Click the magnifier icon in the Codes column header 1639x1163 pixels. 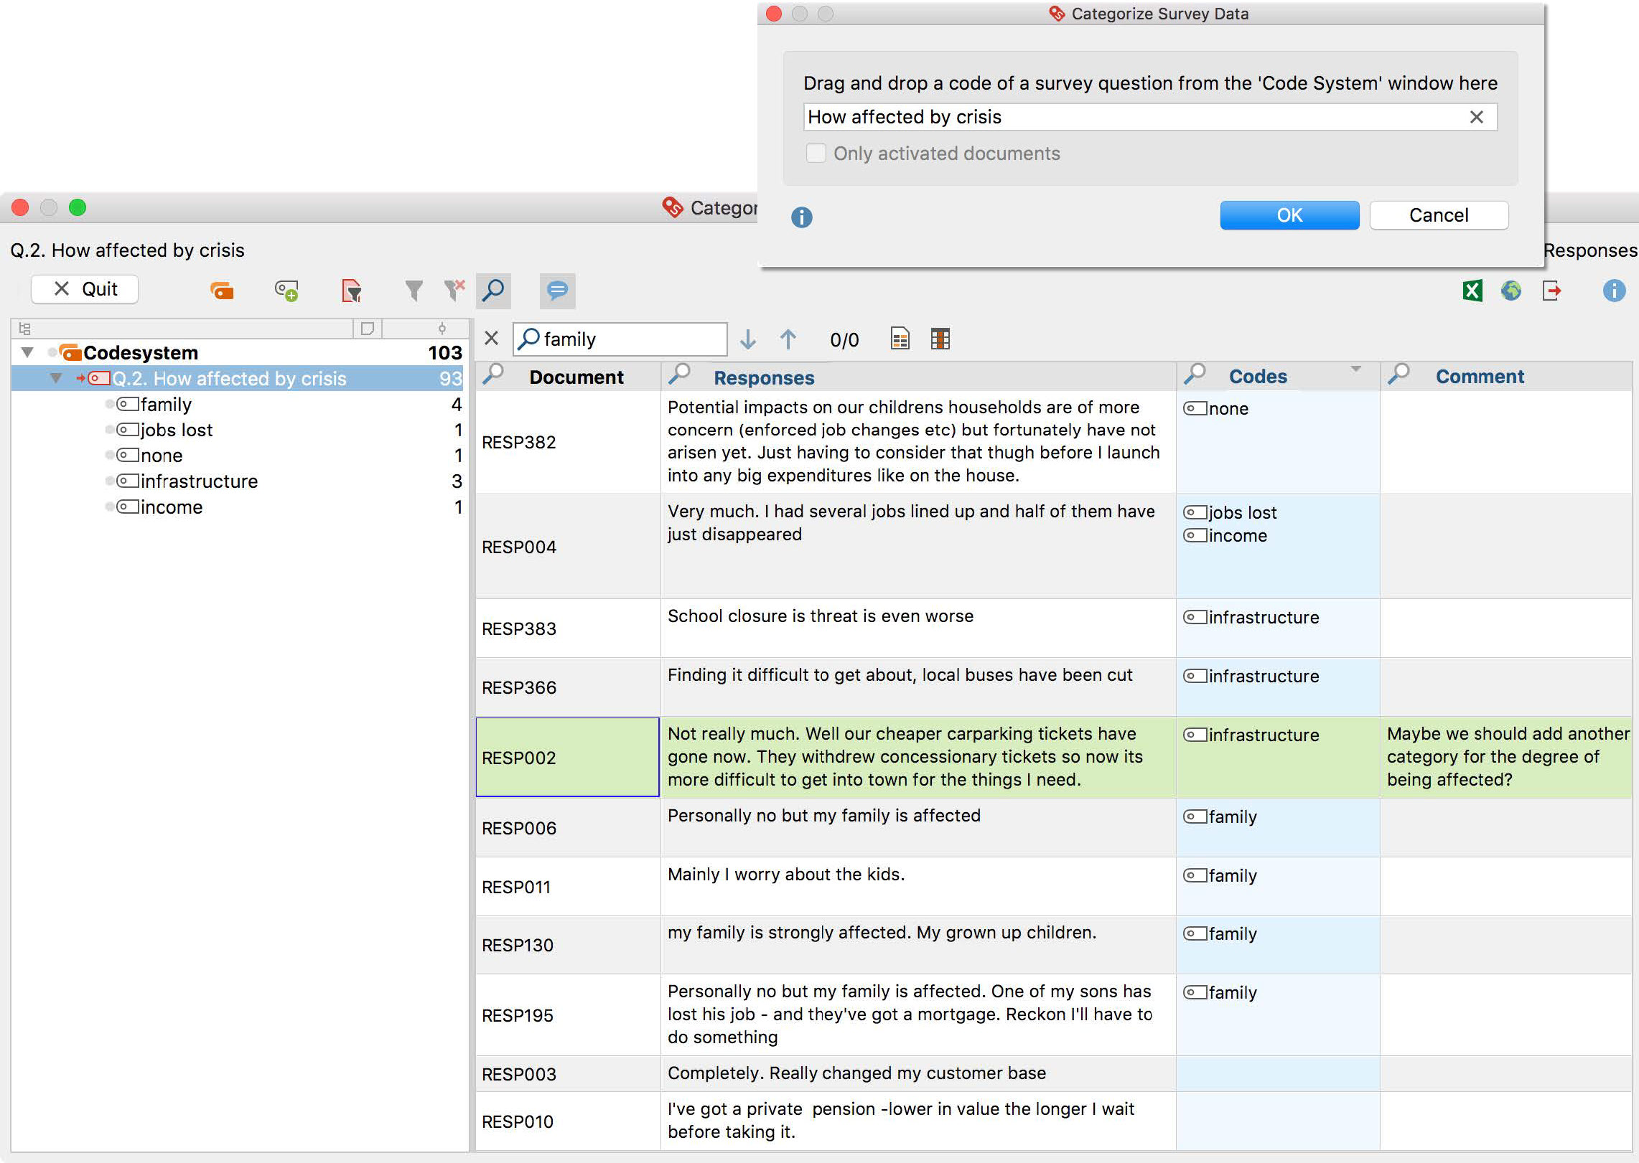[1195, 375]
